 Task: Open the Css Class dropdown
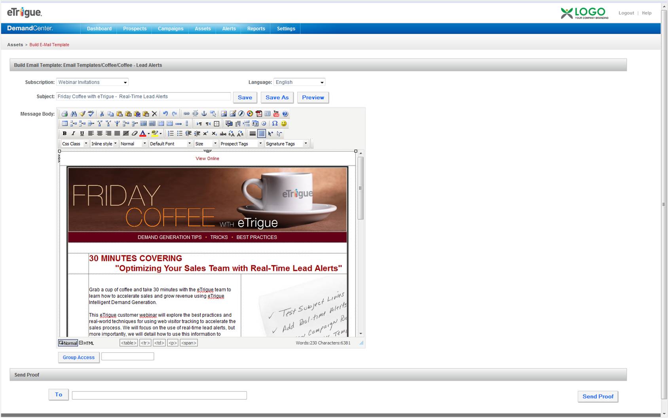(x=74, y=144)
